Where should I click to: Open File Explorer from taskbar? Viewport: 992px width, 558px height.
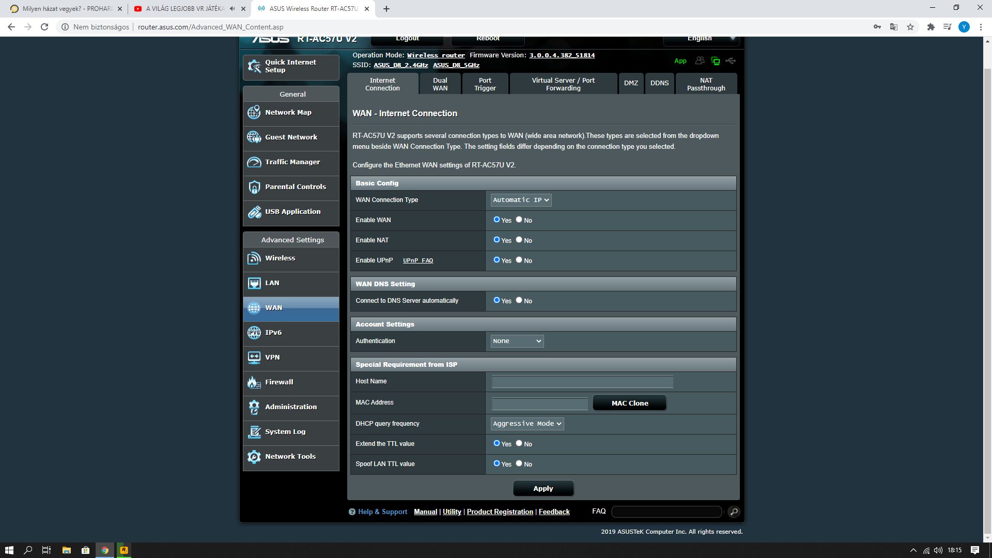coord(66,550)
